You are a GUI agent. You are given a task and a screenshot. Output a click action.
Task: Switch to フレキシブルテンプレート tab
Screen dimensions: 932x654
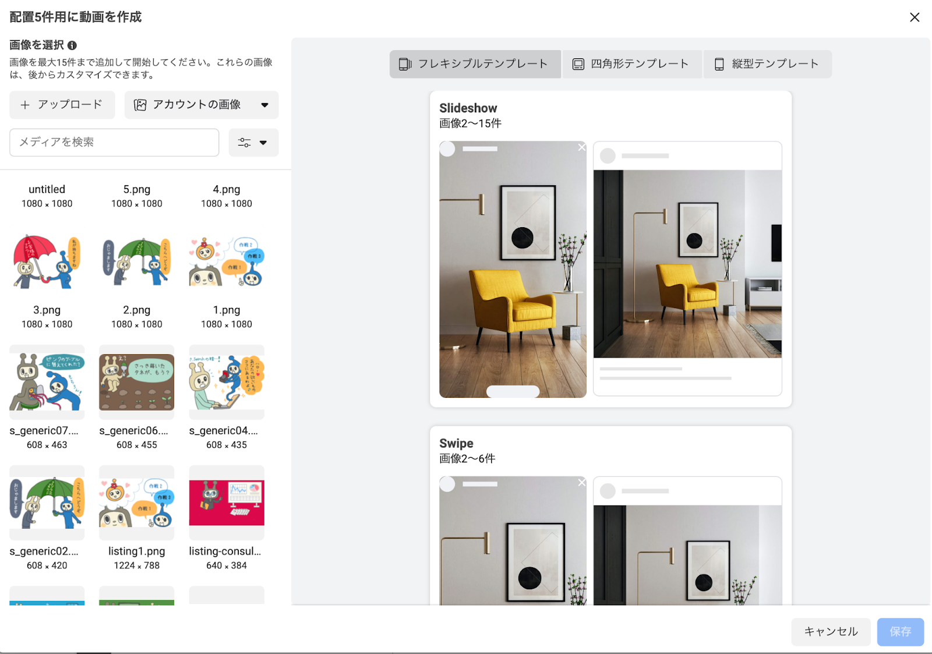tap(475, 64)
